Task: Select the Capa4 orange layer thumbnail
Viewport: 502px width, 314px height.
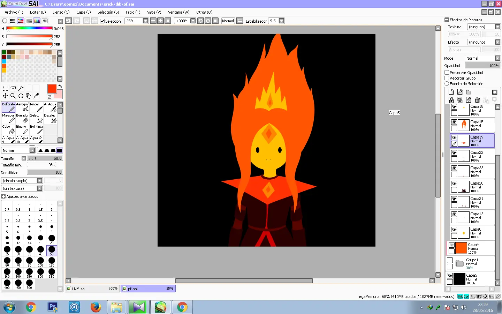Action: [461, 248]
